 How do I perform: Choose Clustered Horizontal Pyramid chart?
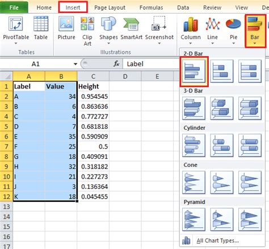194,220
